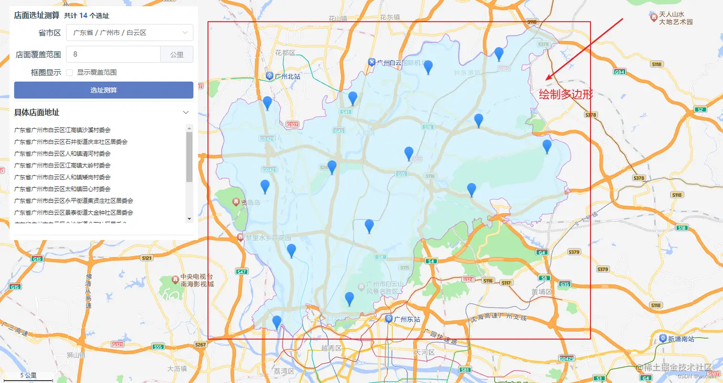Click the 广州白云国际机场 airport icon

pos(372,62)
